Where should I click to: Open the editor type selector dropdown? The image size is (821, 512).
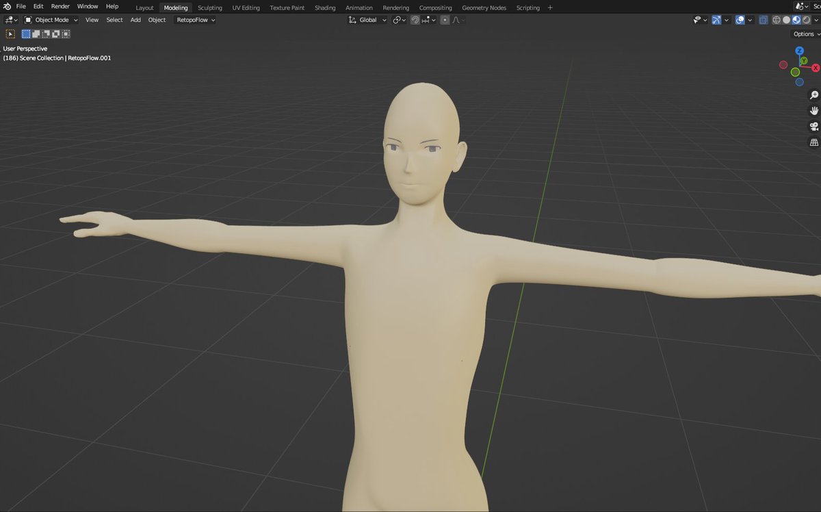(x=12, y=20)
